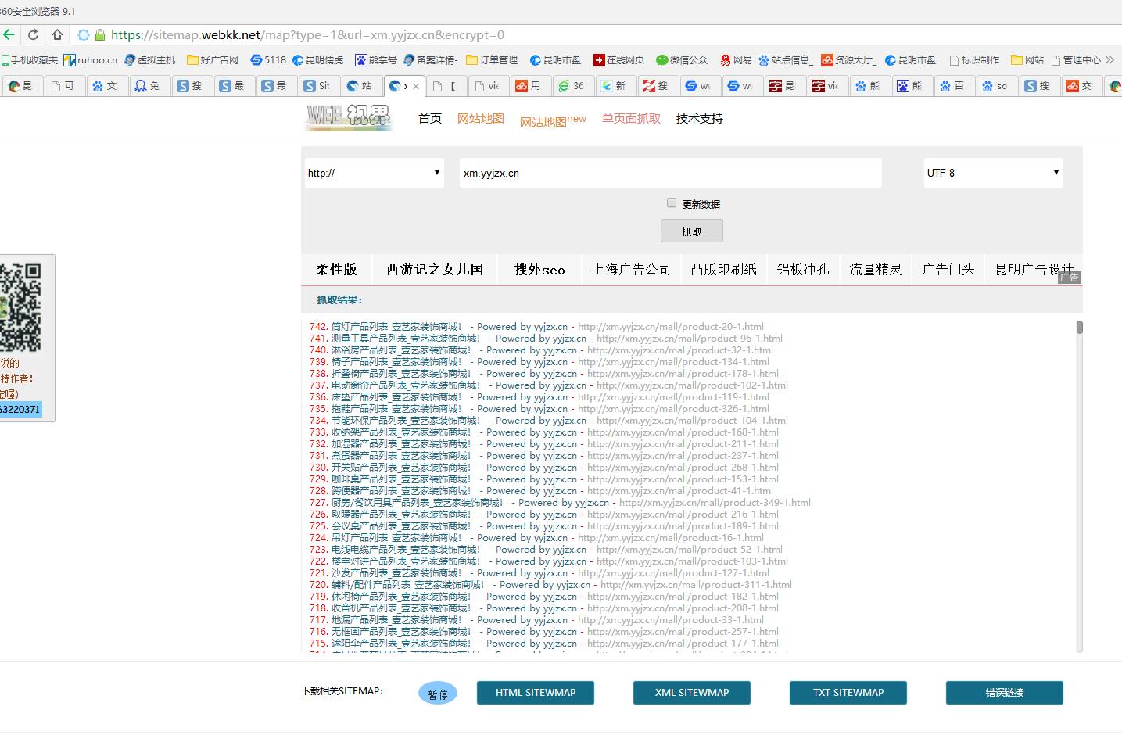This screenshot has height=753, width=1122.
Task: Download the XML SITEMAP
Action: point(691,692)
